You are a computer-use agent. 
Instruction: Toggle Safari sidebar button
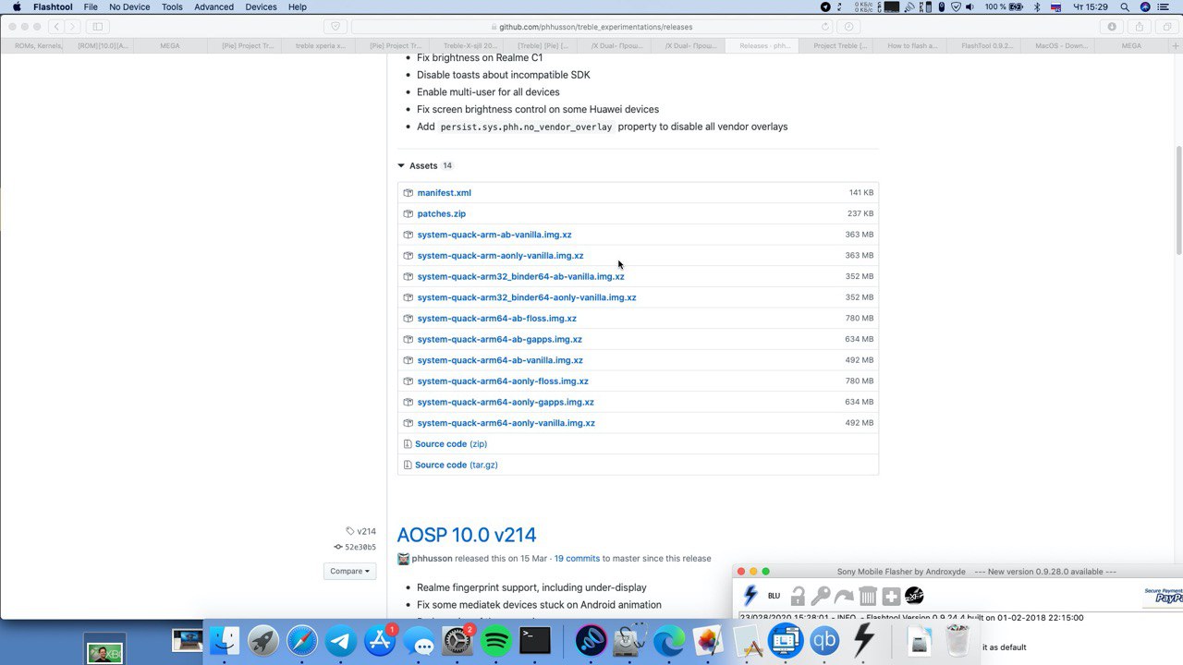coord(97,27)
